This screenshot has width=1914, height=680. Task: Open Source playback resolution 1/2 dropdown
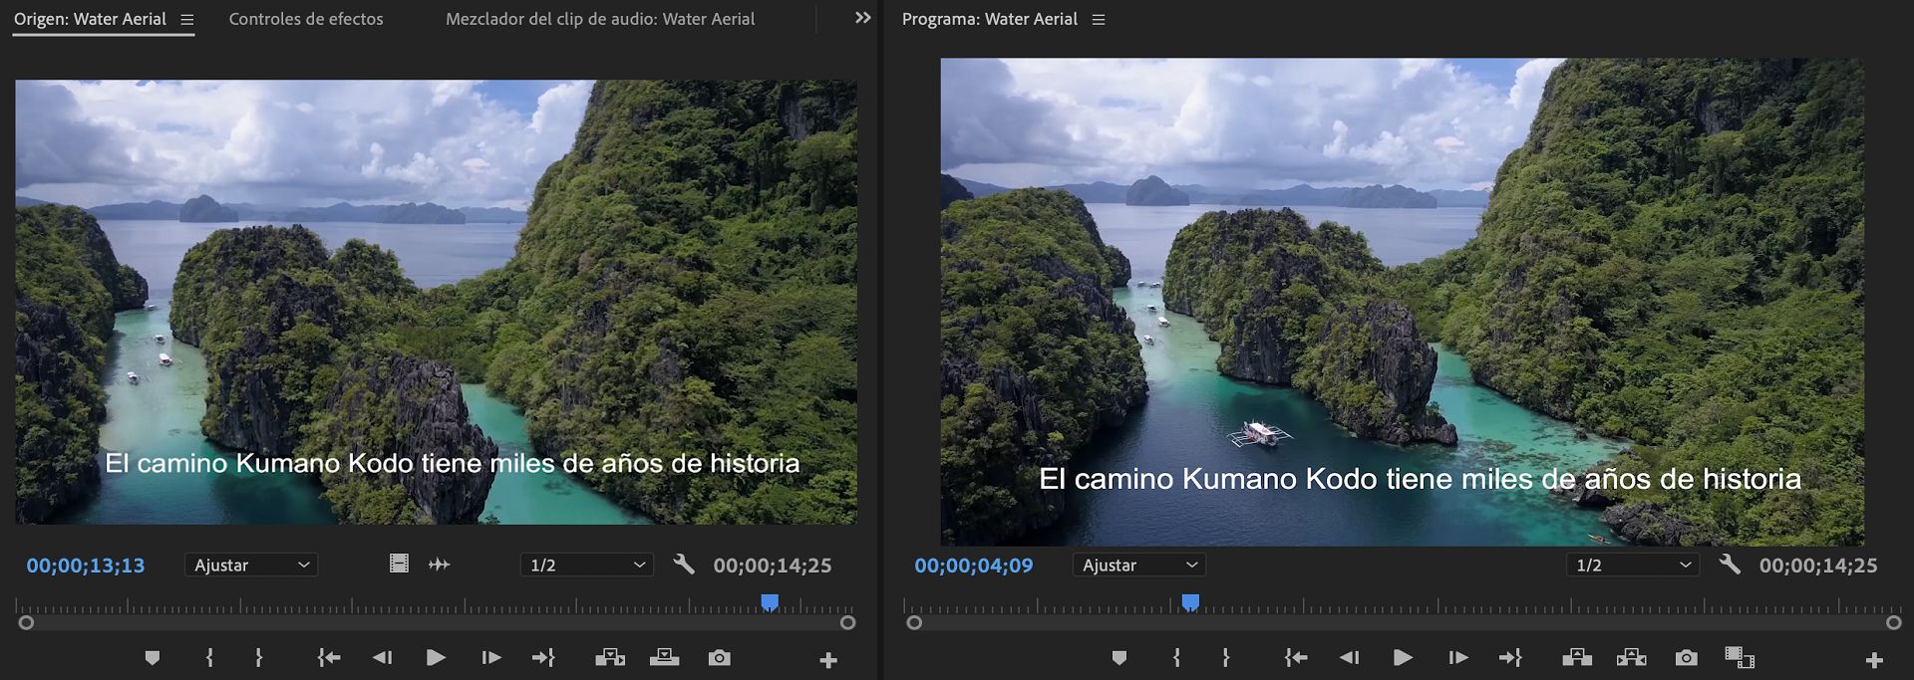pyautogui.click(x=586, y=565)
